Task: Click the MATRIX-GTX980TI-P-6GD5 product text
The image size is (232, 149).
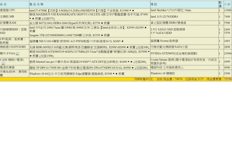Action: point(89,54)
